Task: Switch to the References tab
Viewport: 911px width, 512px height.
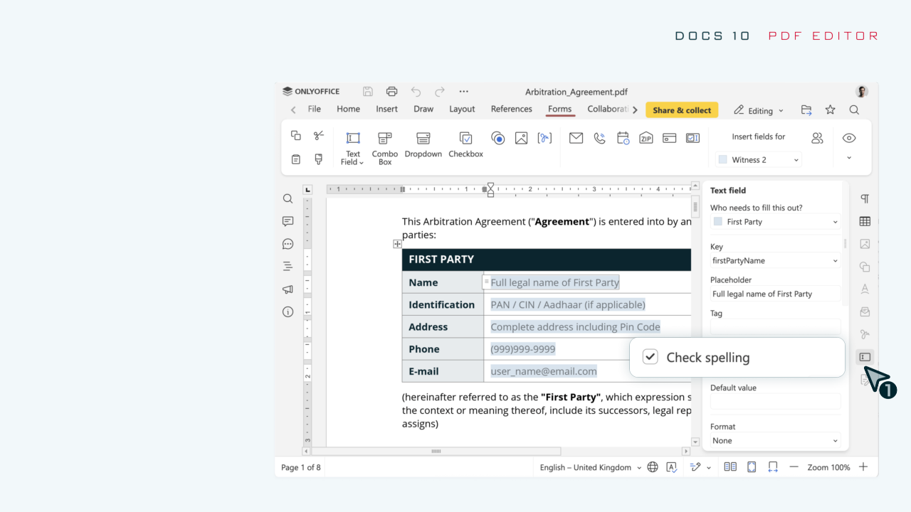Action: 511,109
